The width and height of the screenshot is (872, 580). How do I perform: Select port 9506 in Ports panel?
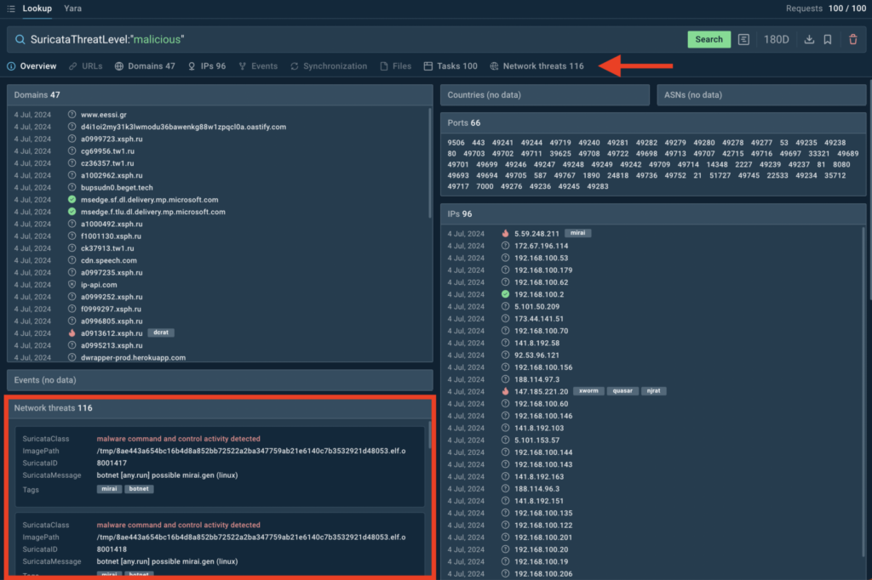(456, 143)
